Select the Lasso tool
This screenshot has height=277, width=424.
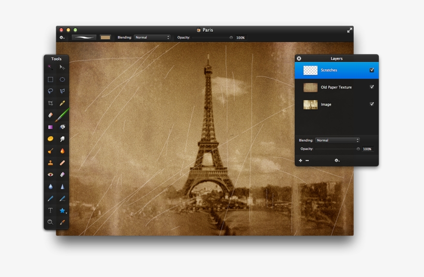50,91
